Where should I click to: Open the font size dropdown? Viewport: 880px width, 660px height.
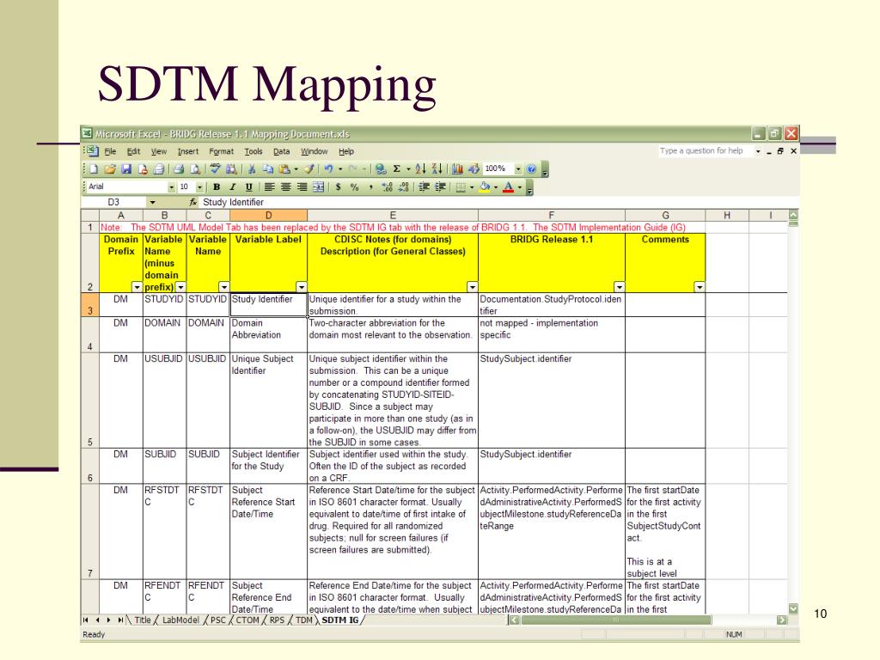(199, 186)
